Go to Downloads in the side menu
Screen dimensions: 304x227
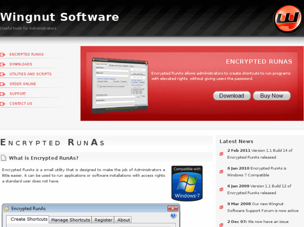click(x=21, y=64)
